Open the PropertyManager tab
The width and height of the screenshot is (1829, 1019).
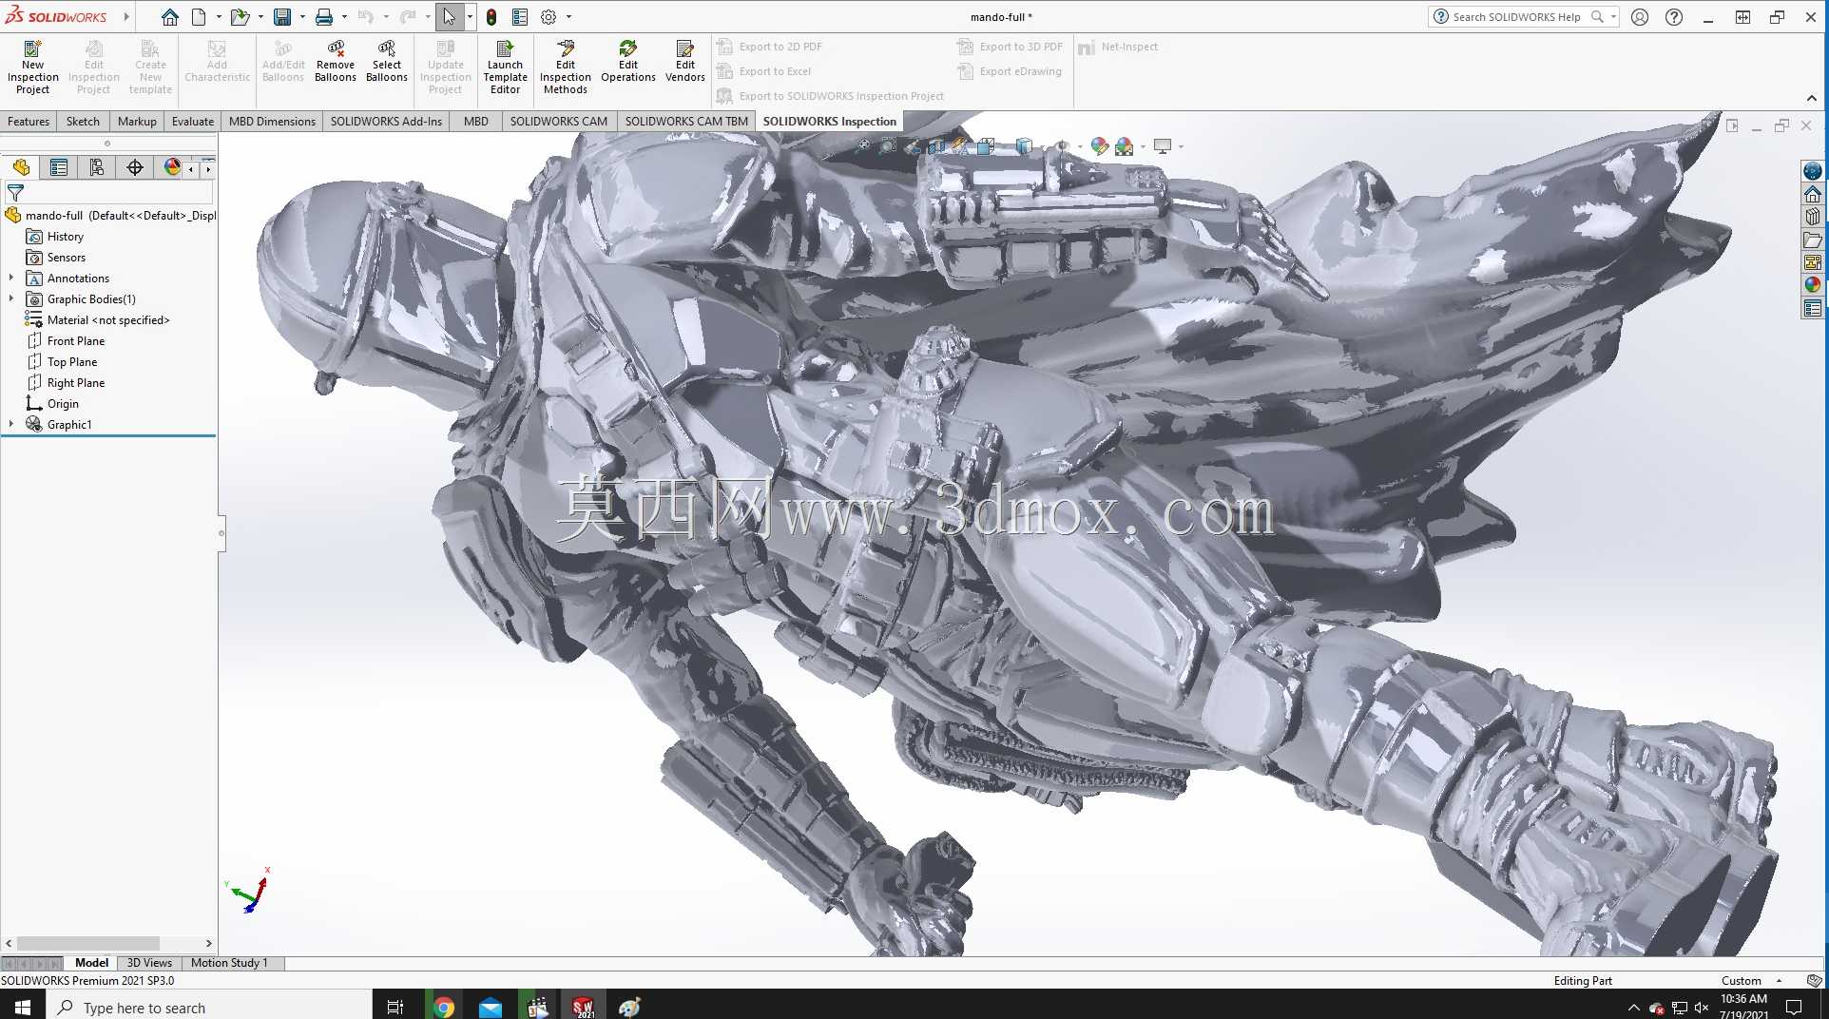(59, 168)
